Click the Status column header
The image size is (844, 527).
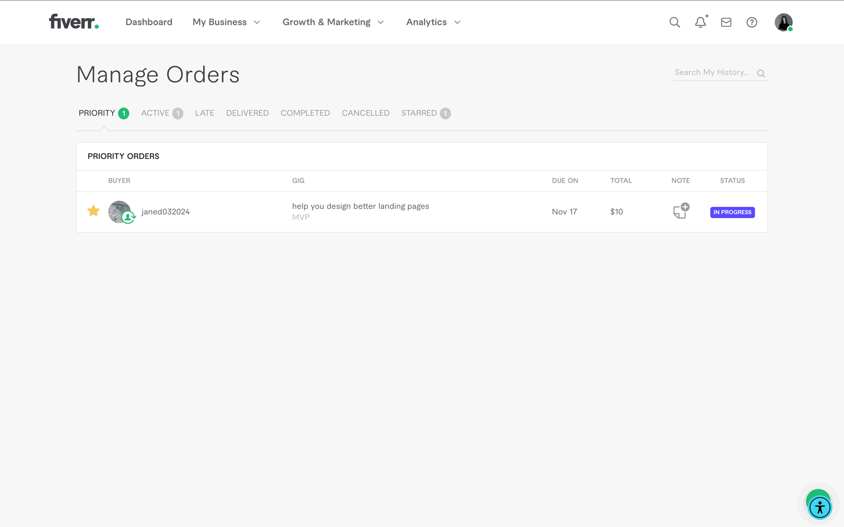tap(732, 180)
